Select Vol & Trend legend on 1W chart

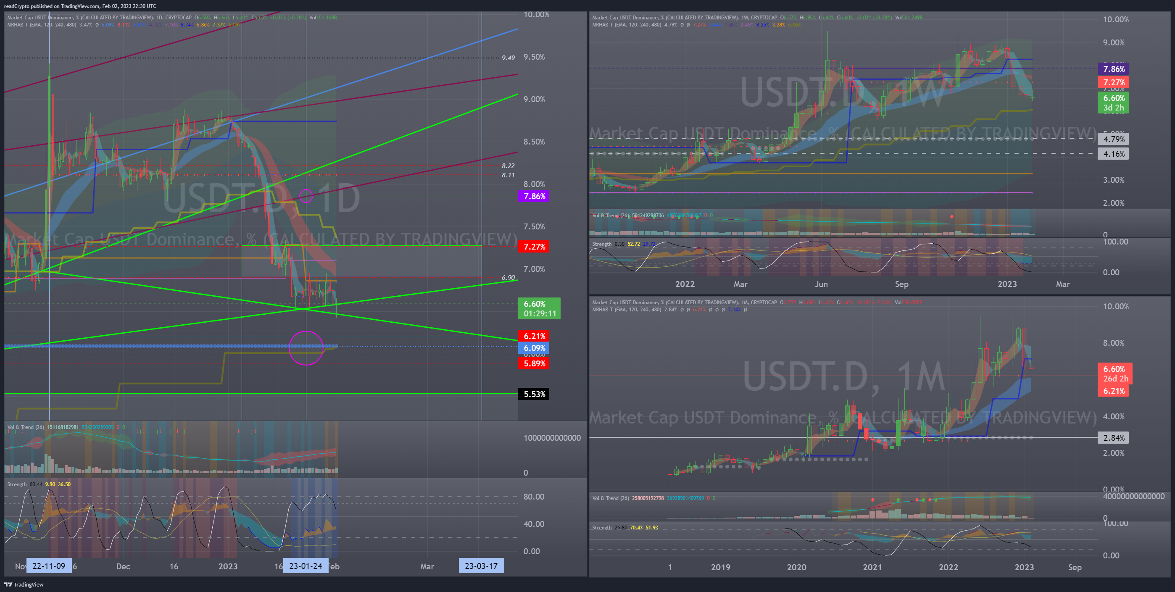click(x=652, y=215)
